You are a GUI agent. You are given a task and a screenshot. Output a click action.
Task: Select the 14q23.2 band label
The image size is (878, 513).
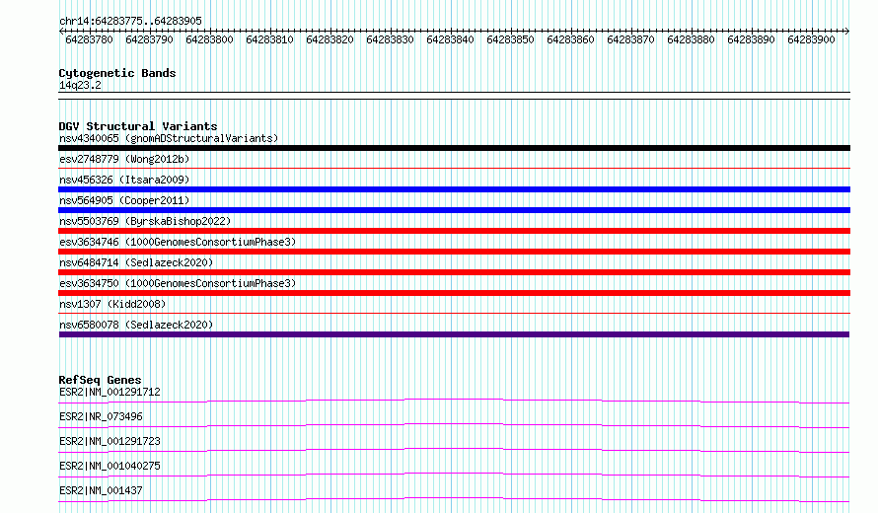(80, 85)
